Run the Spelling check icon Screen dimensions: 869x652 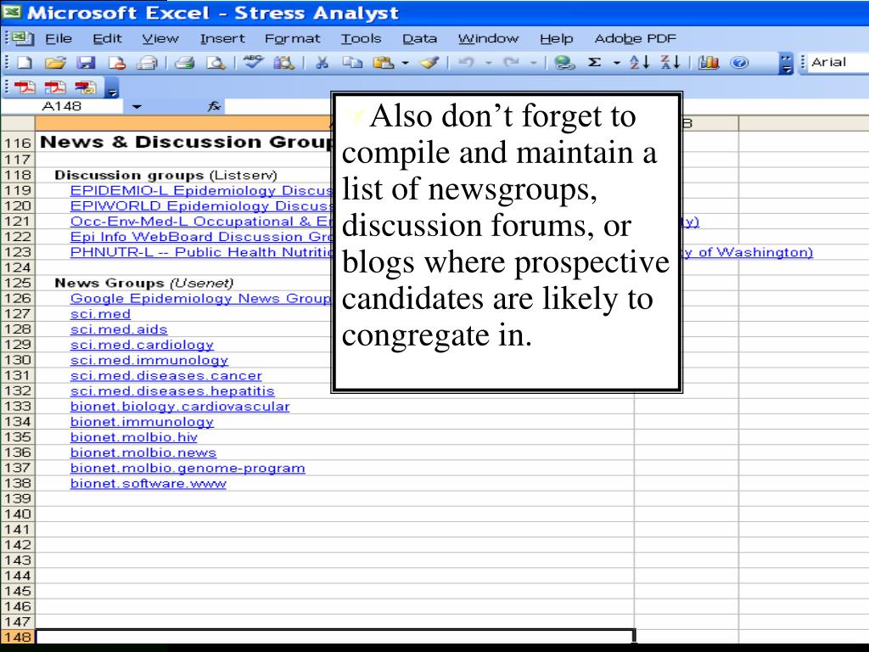point(253,62)
